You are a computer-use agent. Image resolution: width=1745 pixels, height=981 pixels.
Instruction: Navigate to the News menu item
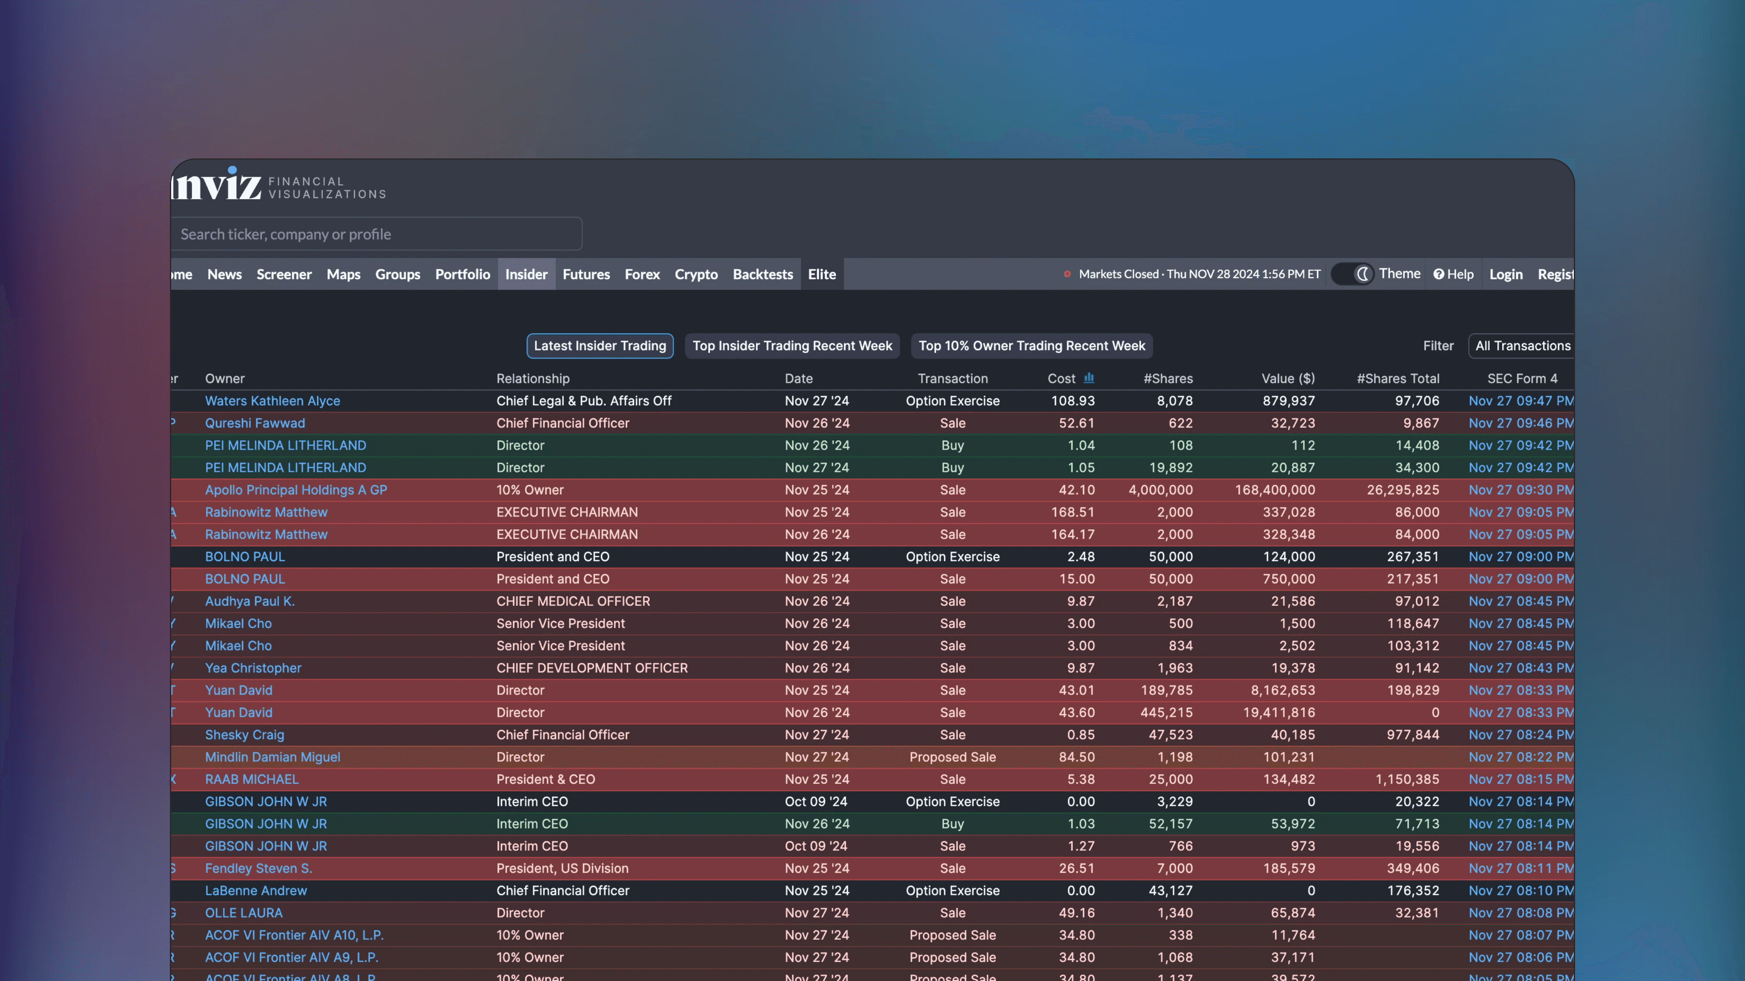point(224,274)
